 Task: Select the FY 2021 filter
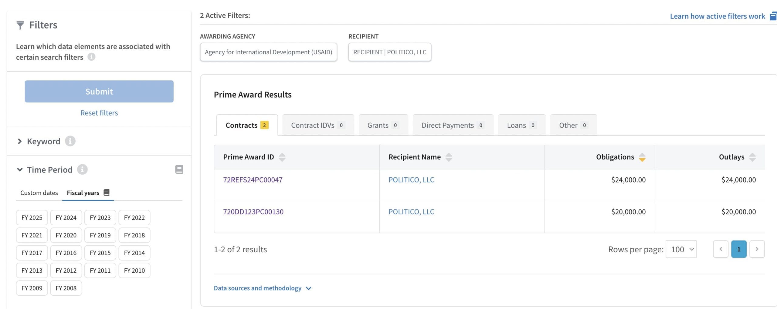(x=32, y=235)
